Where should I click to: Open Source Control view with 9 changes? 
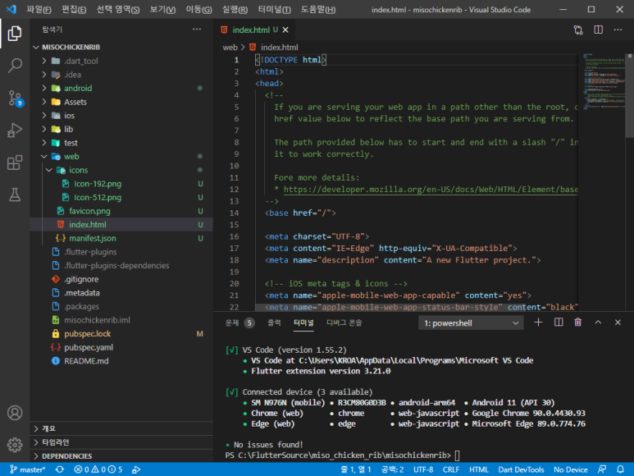click(x=16, y=98)
